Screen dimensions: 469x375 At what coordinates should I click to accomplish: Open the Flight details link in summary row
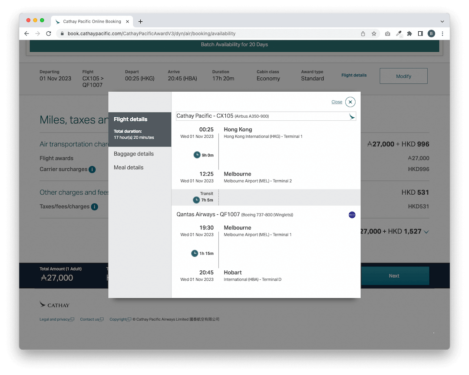pos(354,75)
